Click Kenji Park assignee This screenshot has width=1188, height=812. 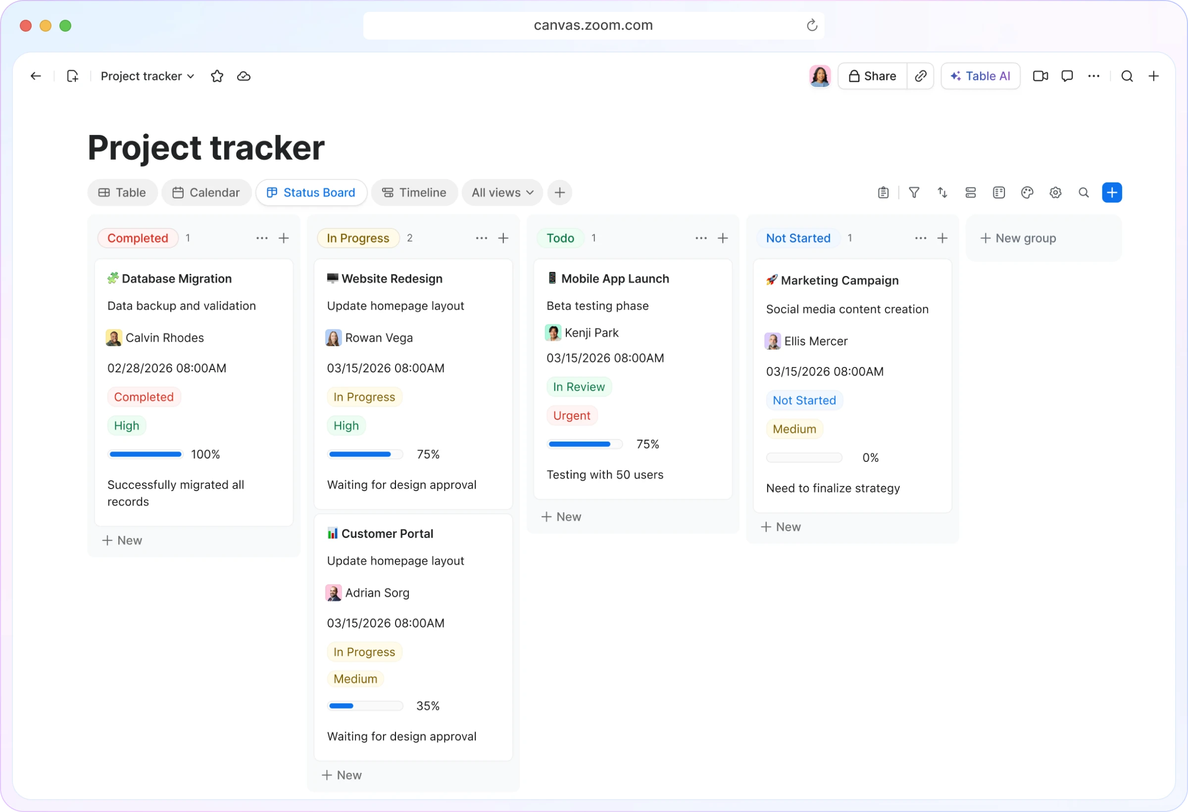pos(582,333)
